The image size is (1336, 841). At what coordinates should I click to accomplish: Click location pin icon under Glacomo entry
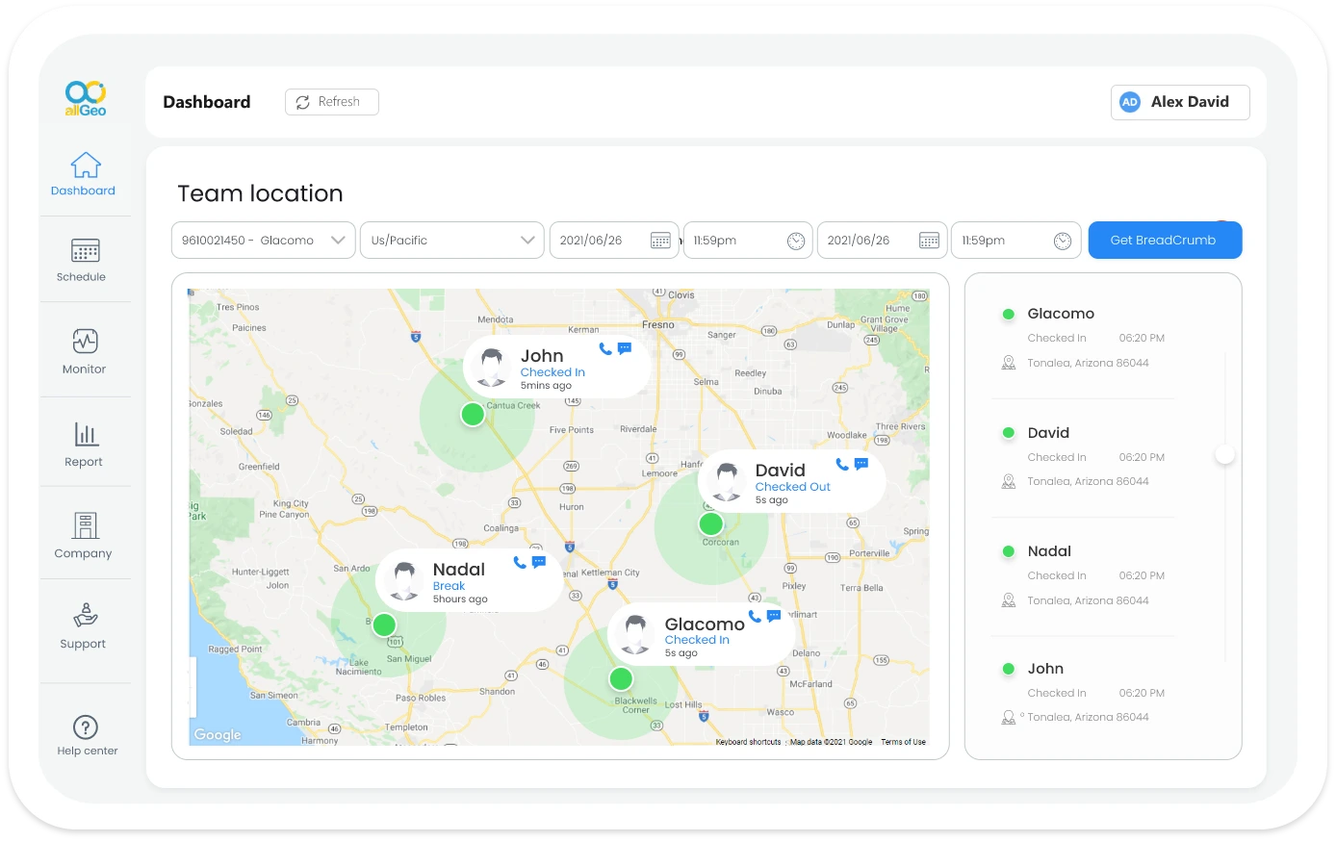[x=1009, y=363]
